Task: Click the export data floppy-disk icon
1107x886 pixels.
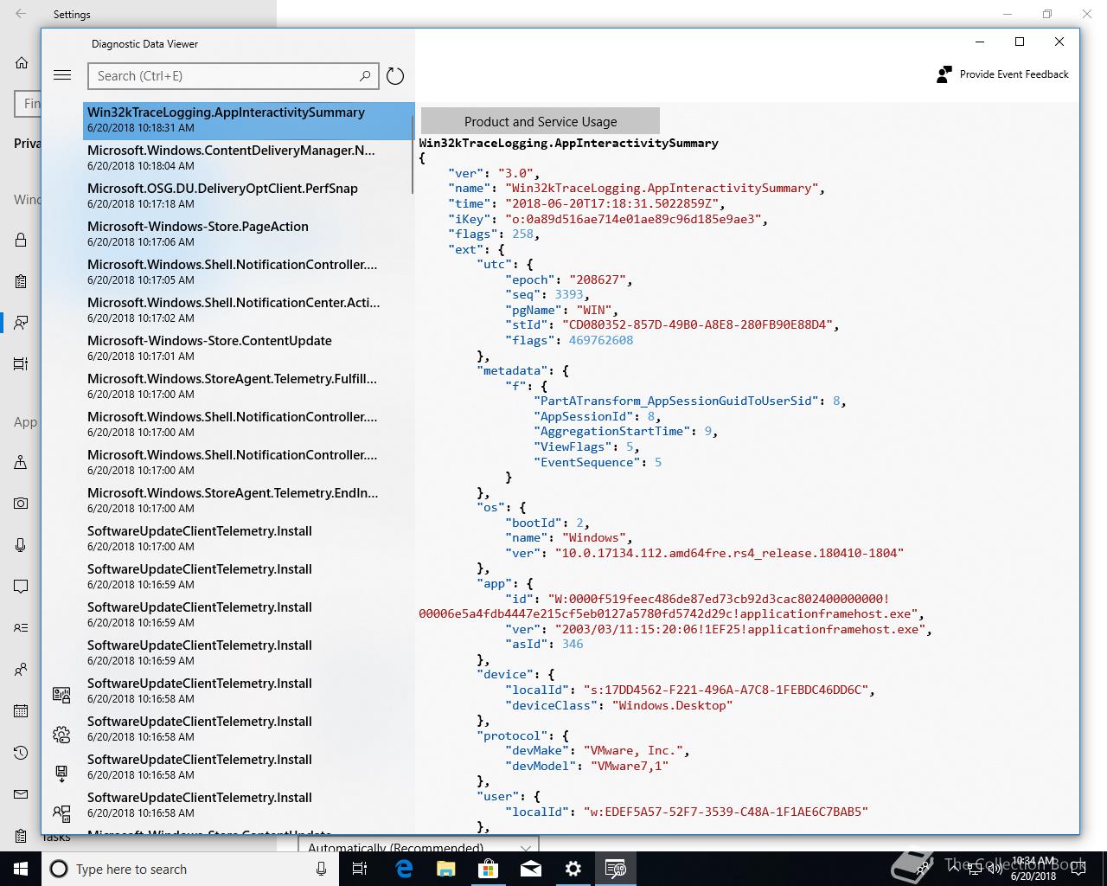Action: (61, 774)
